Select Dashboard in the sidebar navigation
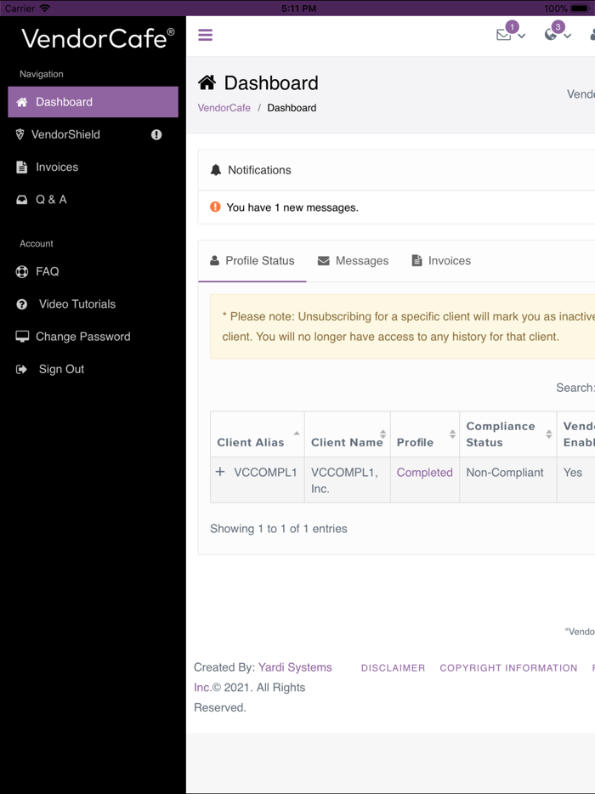The height and width of the screenshot is (794, 595). [93, 102]
